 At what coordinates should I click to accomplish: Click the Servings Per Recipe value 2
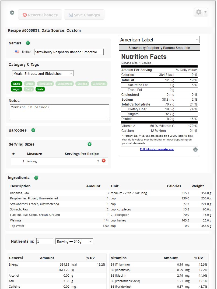coord(98,161)
